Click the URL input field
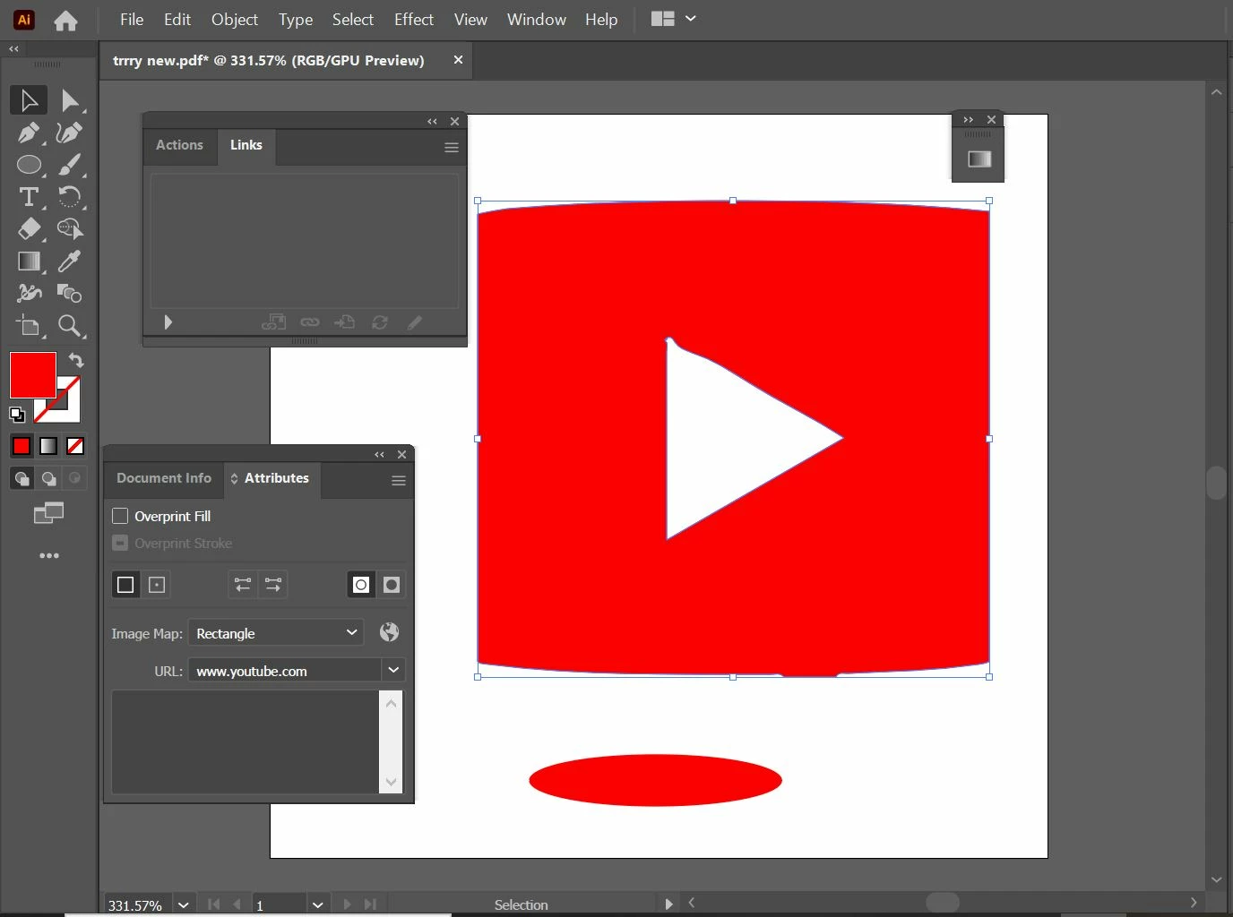Screen dimensions: 1233x917 tap(285, 671)
